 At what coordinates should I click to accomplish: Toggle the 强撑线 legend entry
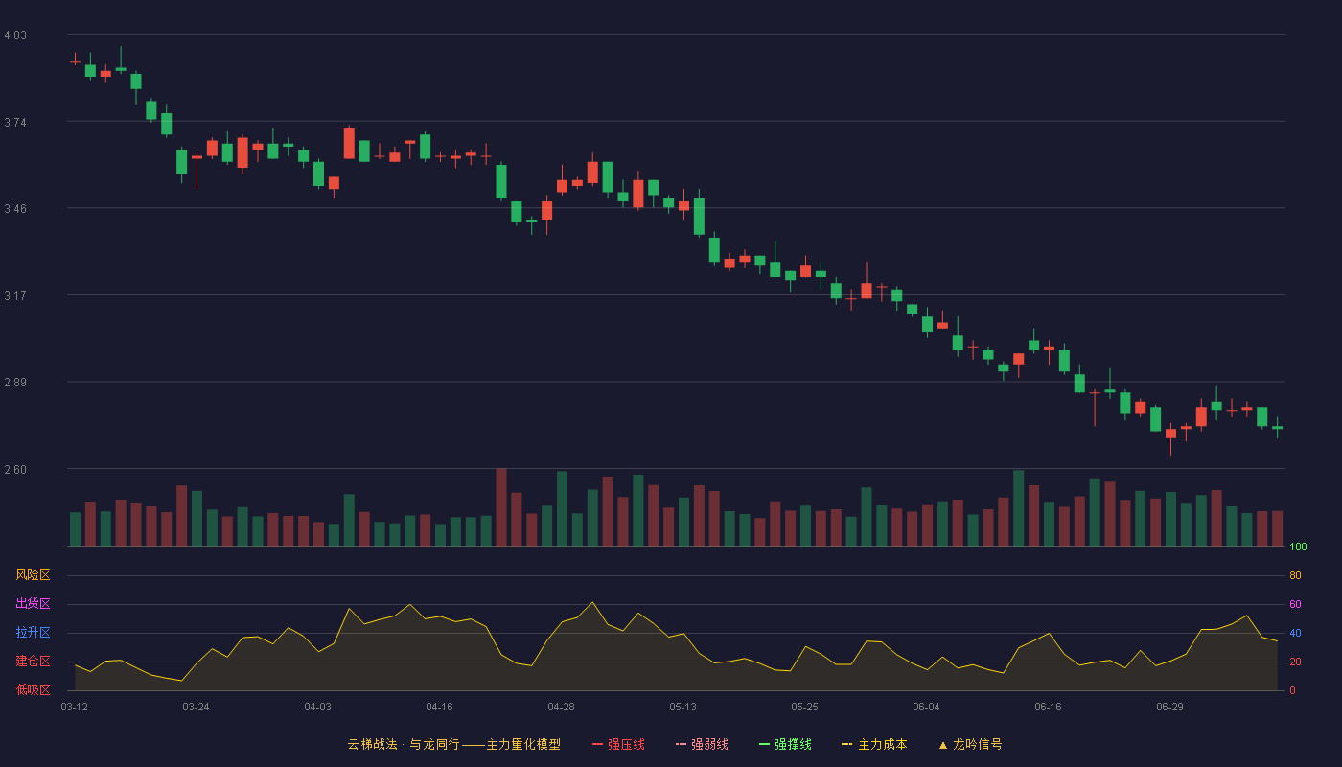pos(785,744)
